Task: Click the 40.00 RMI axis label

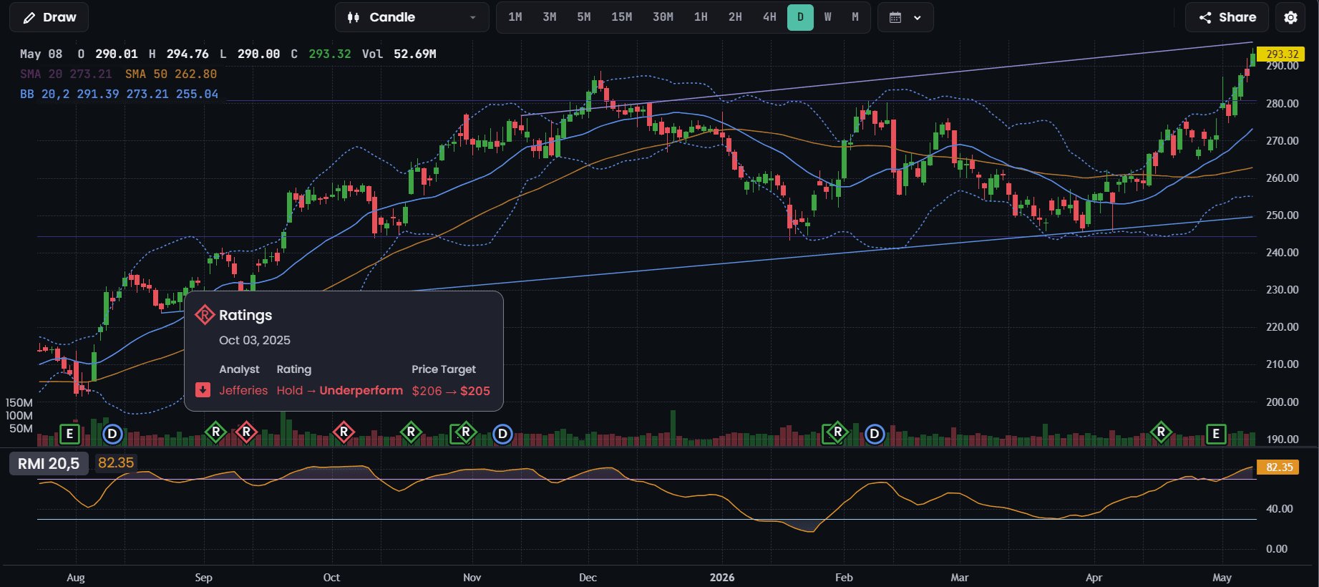Action: click(1280, 509)
